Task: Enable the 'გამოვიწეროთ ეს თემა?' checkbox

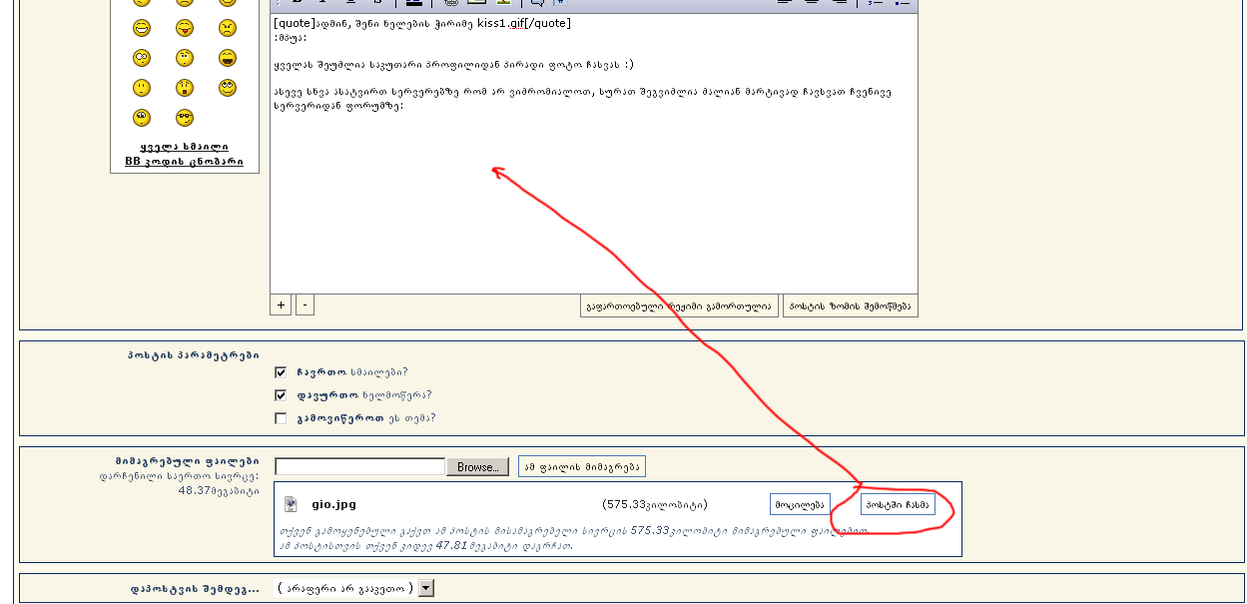Action: (281, 418)
